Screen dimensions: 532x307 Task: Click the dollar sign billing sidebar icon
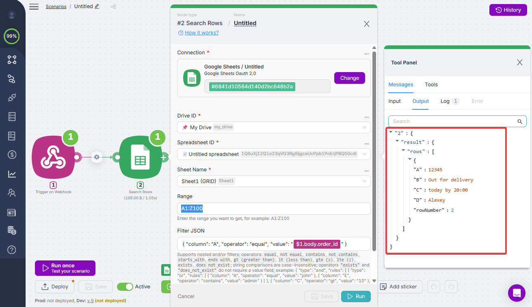pos(12,154)
